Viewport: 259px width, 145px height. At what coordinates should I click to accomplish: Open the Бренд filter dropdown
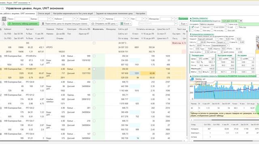(49, 19)
